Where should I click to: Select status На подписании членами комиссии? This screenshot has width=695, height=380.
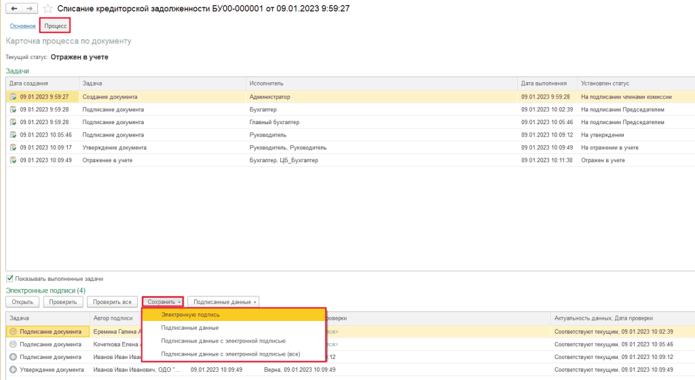pyautogui.click(x=636, y=96)
